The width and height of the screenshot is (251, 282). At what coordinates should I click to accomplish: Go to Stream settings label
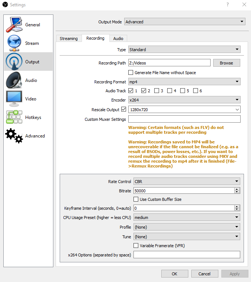tap(32, 43)
